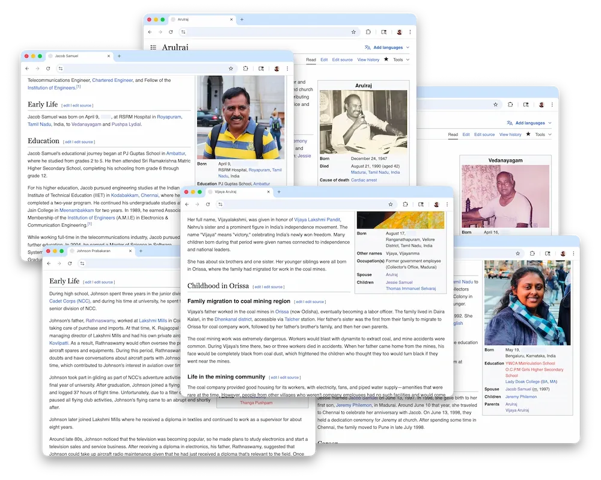Go back in the Arulraj window

point(150,32)
